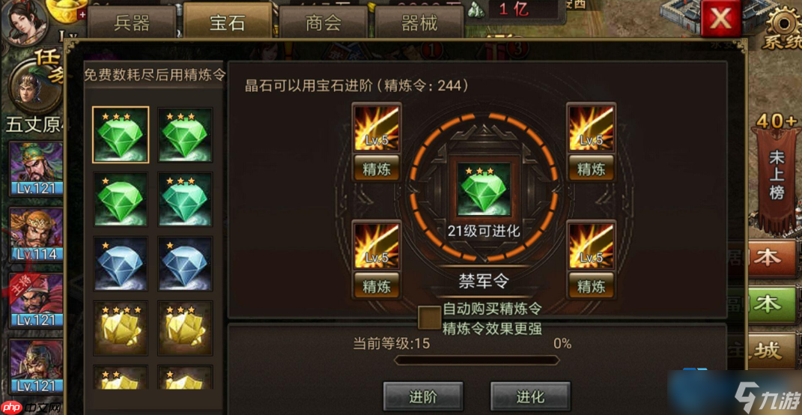Select the one-star green gem
Screen dimensions: 802x415
coord(121,199)
